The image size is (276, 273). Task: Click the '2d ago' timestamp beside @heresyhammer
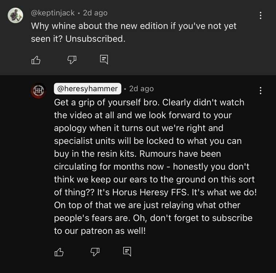pos(142,89)
